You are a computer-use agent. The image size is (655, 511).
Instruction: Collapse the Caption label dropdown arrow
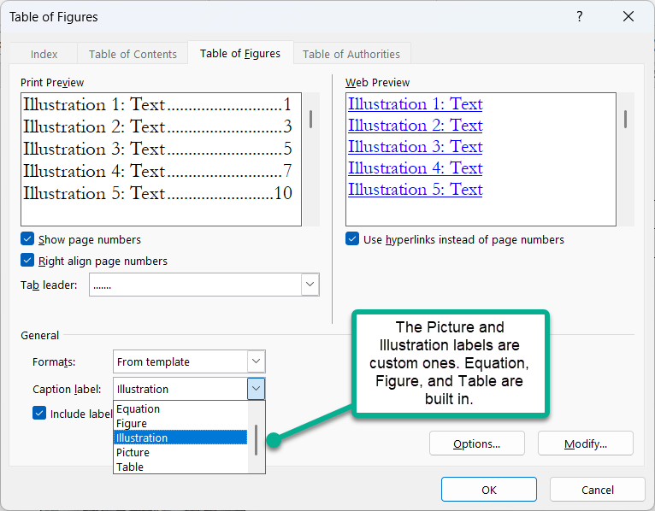click(256, 389)
